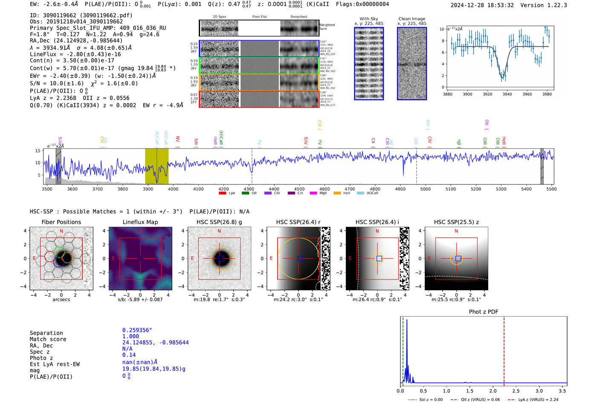597x406 pixels.
Task: Click the Phot z PDF plot
Action: pos(484,351)
